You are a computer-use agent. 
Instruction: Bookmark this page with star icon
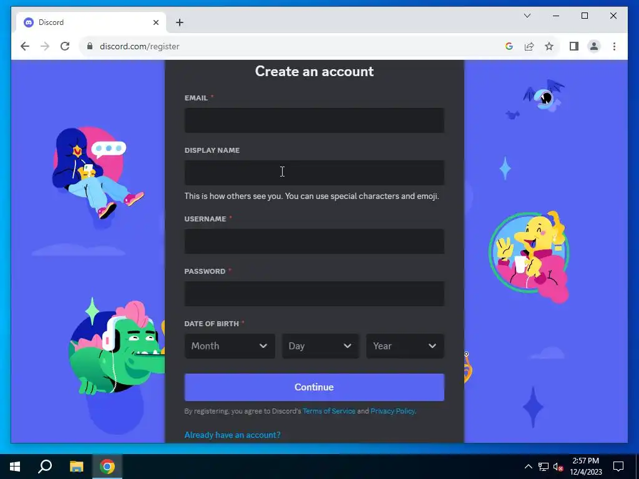tap(549, 46)
